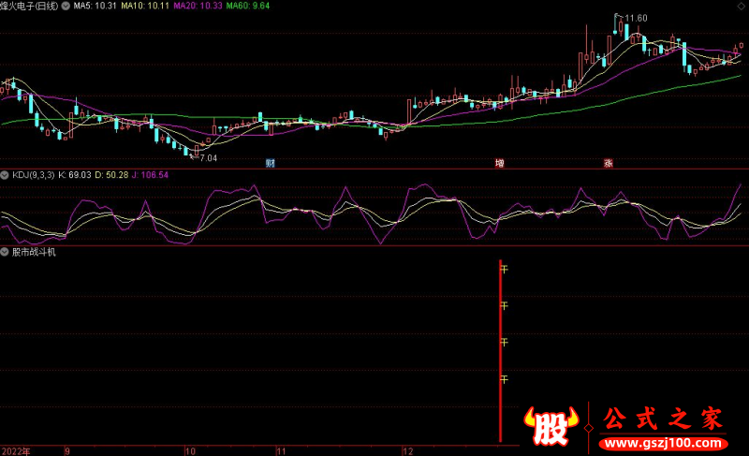Select the MA60 moving average label
The image size is (749, 456).
[x=248, y=6]
